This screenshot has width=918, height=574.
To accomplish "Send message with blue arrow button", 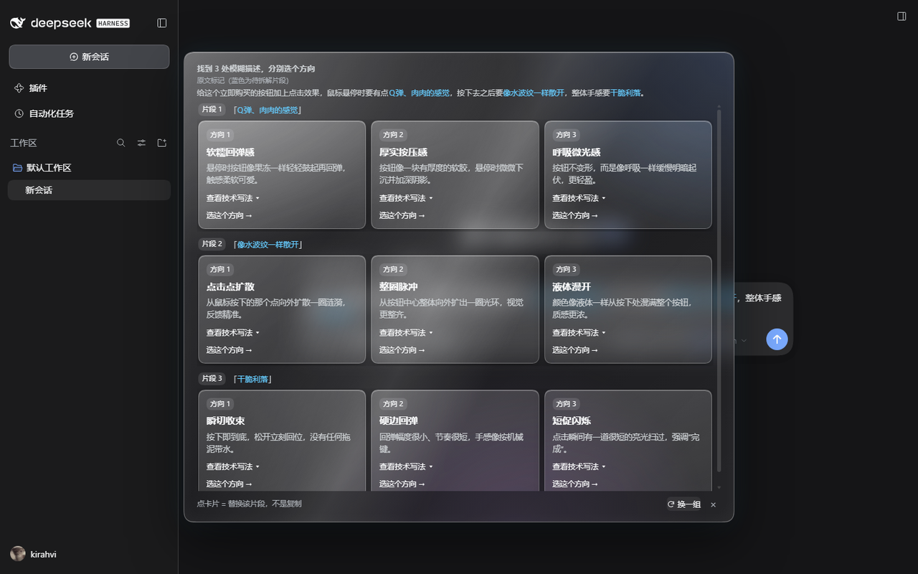I will coord(777,339).
